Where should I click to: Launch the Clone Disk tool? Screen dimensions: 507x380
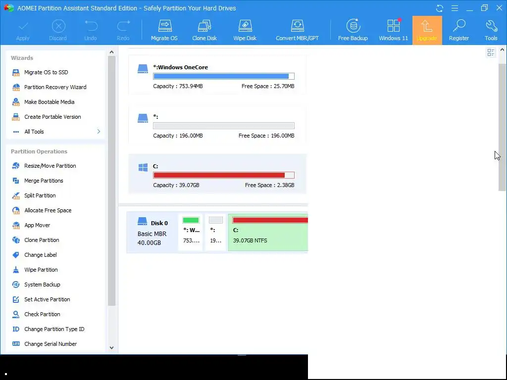point(204,30)
